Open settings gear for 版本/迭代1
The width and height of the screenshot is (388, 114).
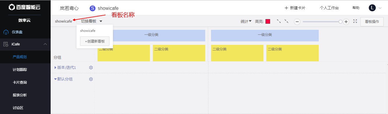tap(91, 67)
